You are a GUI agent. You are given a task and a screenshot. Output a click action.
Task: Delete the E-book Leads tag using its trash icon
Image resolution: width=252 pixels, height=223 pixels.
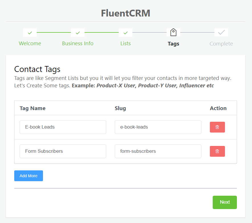click(x=217, y=127)
